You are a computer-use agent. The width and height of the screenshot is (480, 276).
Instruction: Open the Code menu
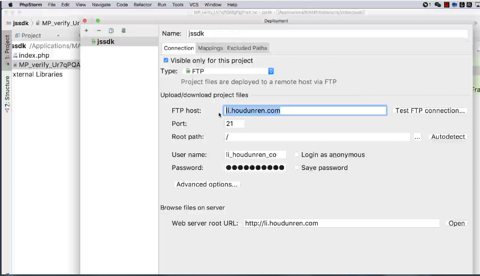tap(122, 5)
